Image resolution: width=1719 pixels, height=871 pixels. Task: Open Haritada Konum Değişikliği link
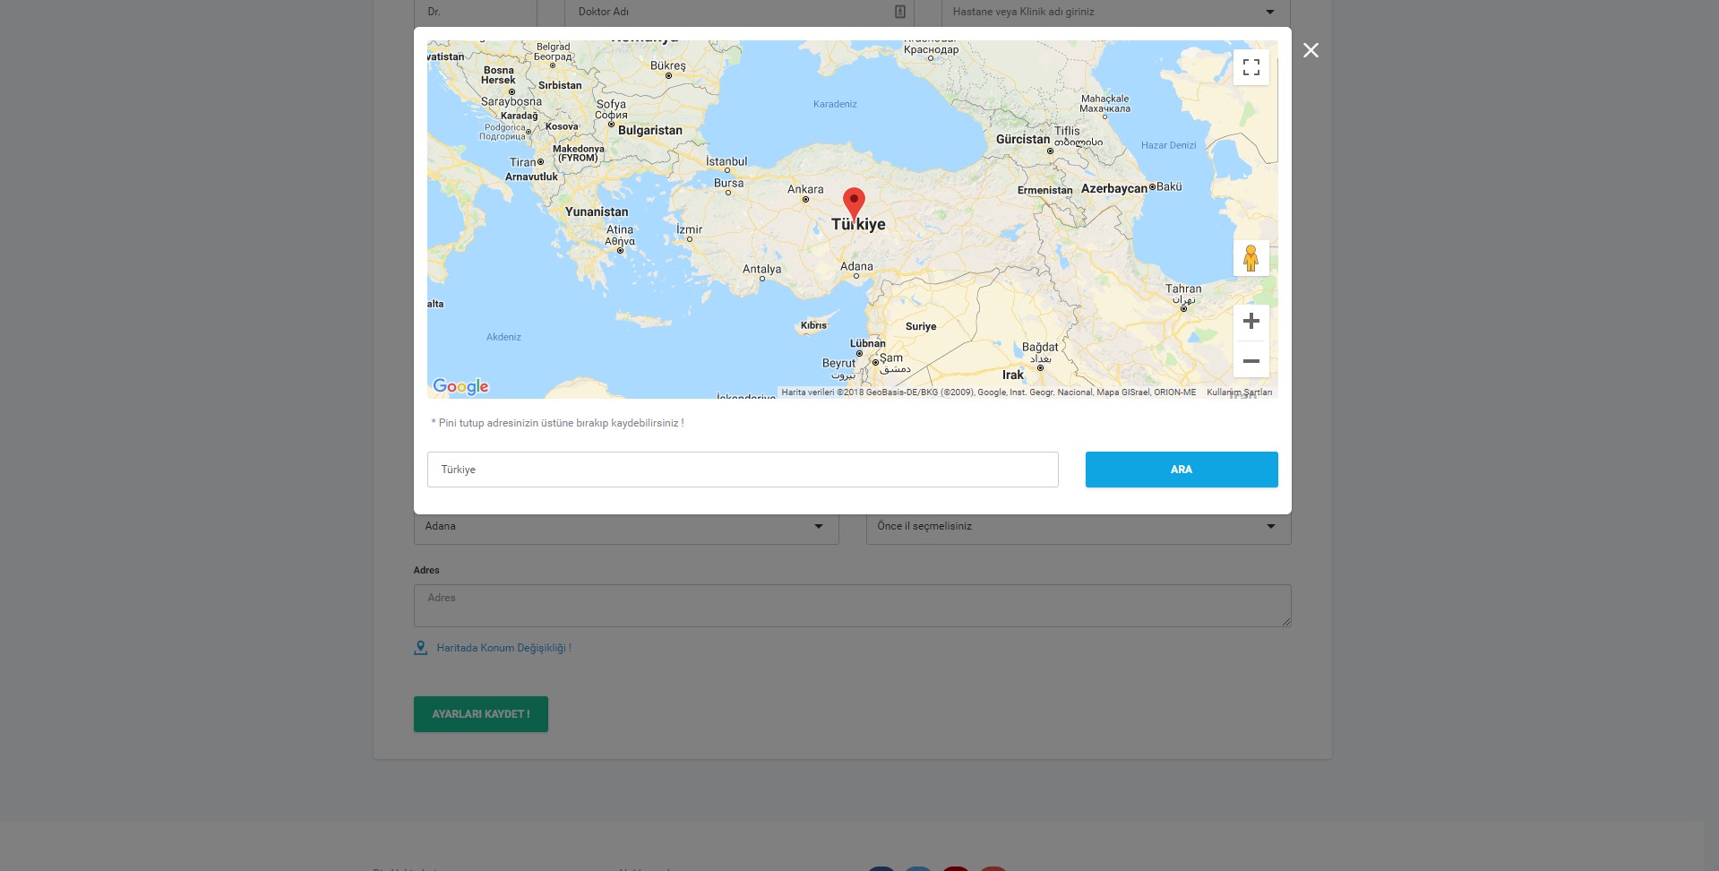pos(503,648)
